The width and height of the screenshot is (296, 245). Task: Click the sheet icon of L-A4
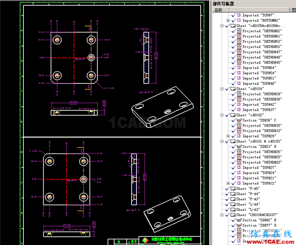233,204
